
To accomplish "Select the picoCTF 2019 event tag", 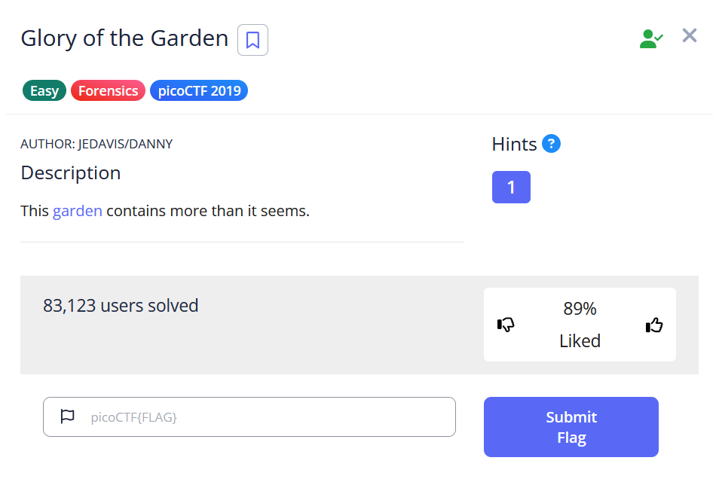I will pos(199,91).
